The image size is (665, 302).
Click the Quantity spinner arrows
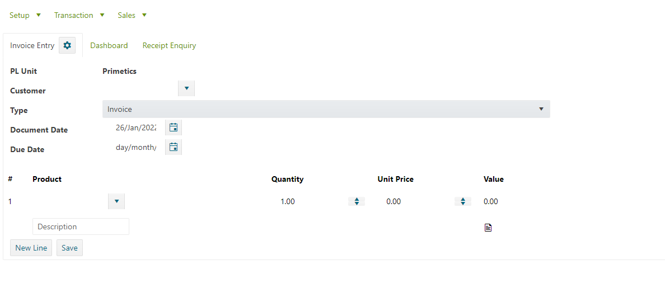357,201
